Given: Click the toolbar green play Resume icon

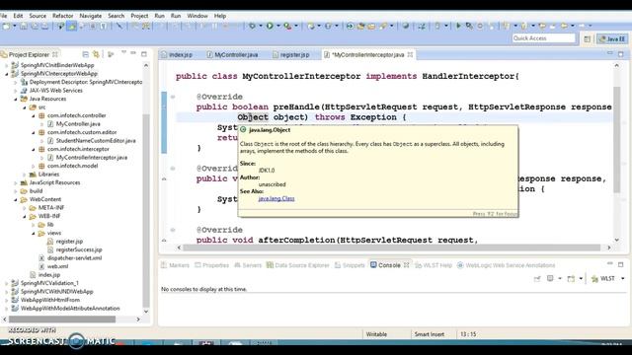Looking at the screenshot, I should (458, 27).
